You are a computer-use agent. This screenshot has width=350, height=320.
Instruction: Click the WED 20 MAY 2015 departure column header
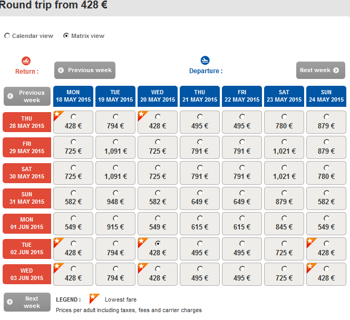[158, 96]
